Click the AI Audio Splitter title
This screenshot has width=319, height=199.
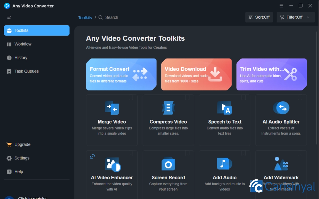coord(281,122)
